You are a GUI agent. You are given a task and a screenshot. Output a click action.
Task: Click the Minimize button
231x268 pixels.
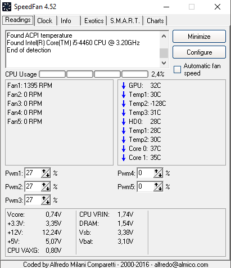point(199,37)
